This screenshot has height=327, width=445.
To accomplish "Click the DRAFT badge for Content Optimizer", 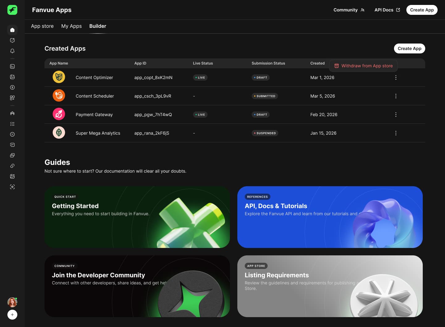I will click(261, 78).
